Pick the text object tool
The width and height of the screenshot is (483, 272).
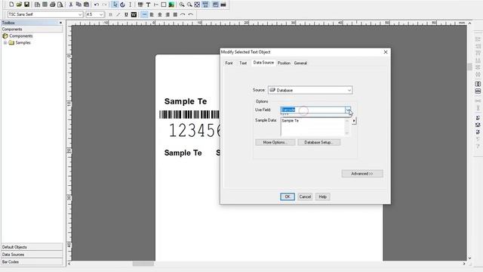pyautogui.click(x=148, y=5)
